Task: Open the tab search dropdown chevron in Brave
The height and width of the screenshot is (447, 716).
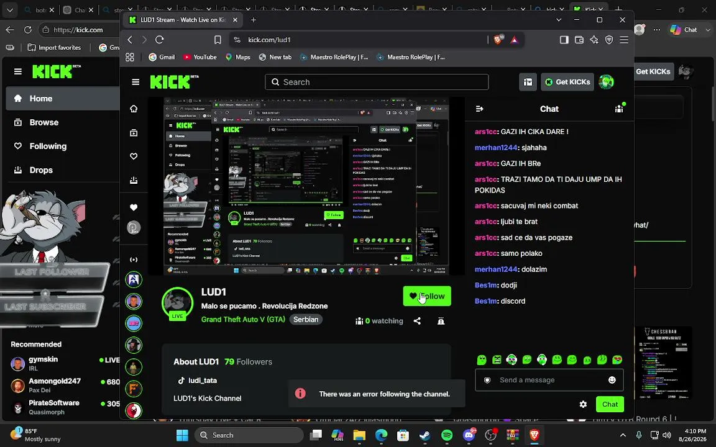Action: click(559, 20)
